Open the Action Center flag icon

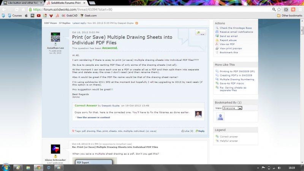pyautogui.click(x=263, y=168)
